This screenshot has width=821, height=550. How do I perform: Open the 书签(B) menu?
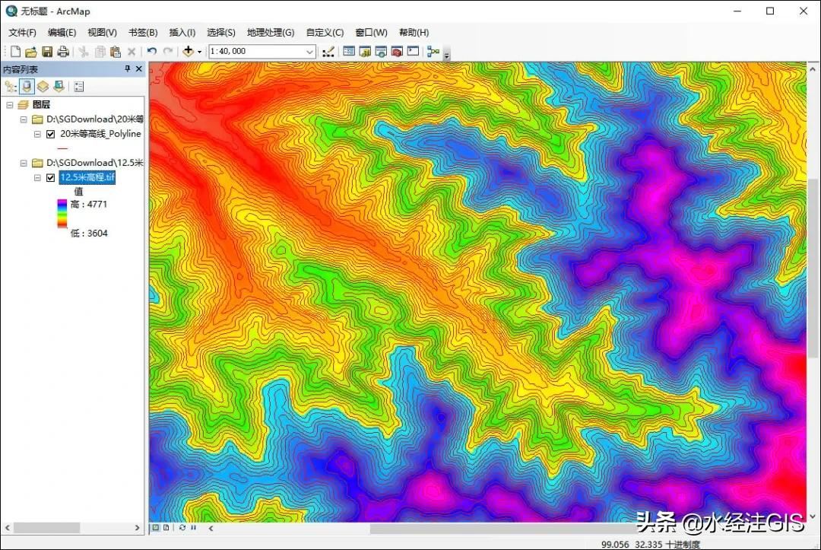pyautogui.click(x=143, y=33)
